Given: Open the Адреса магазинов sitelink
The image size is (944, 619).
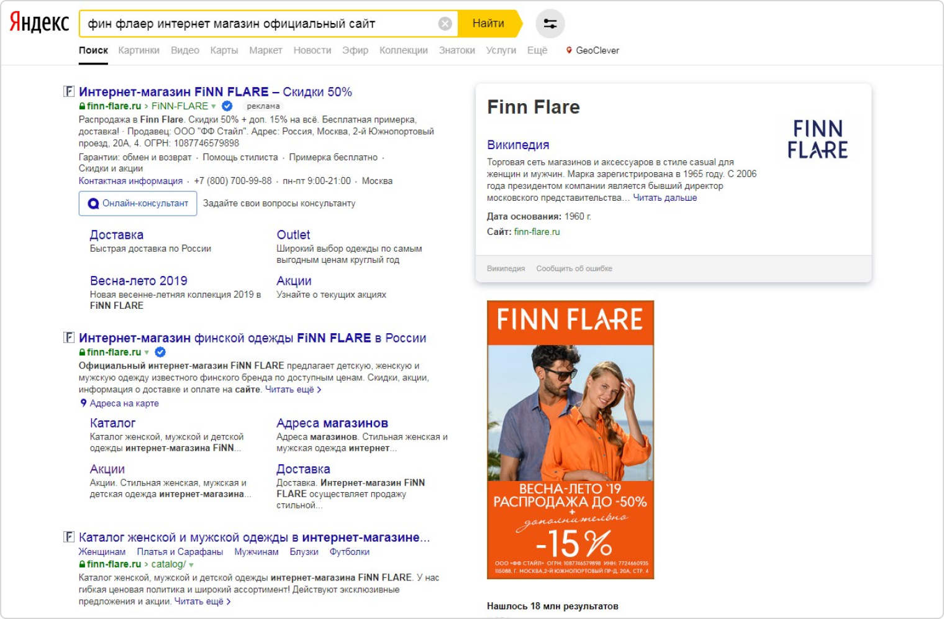Looking at the screenshot, I should pos(332,423).
